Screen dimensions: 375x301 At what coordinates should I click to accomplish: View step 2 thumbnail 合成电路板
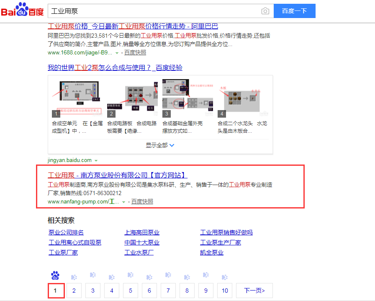133,98
